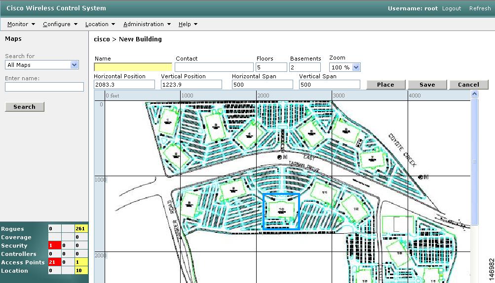Click the building Name input field
Image resolution: width=495 pixels, height=283 pixels.
point(133,67)
